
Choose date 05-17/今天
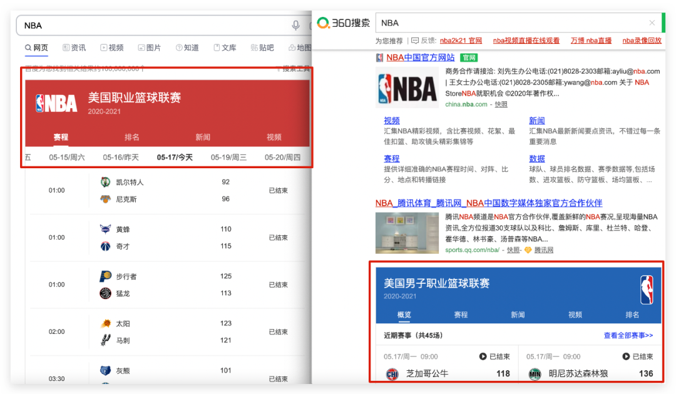175,158
